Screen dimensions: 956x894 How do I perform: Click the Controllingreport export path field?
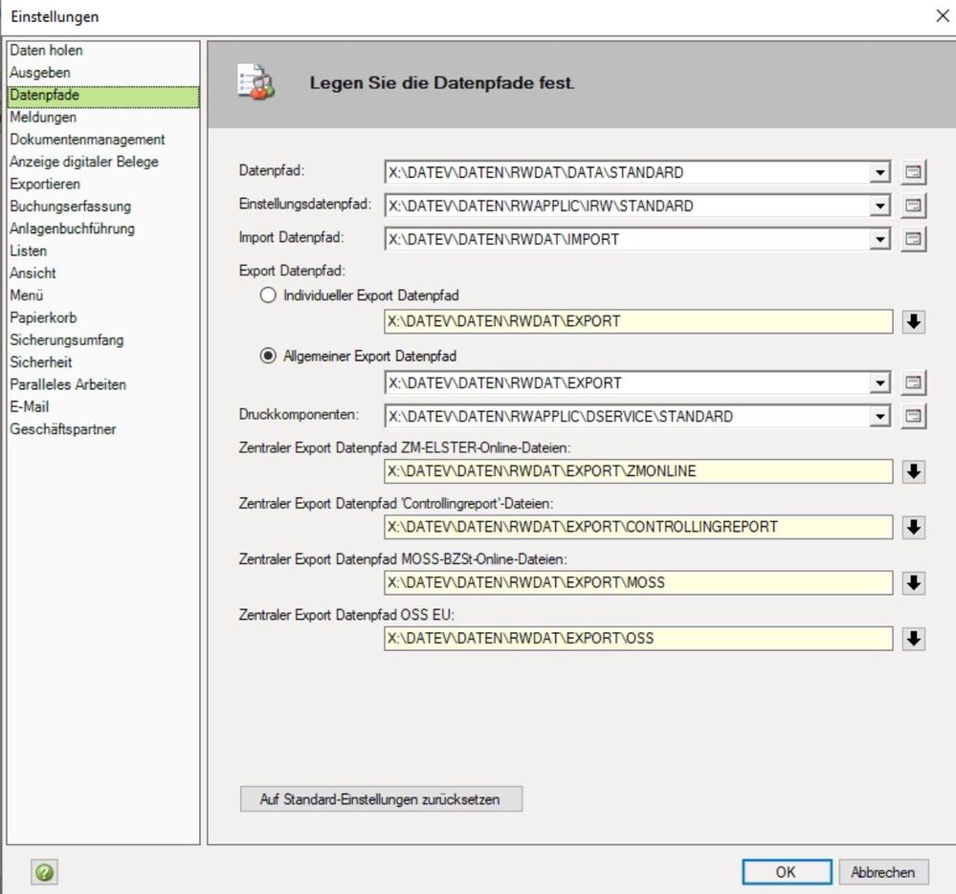(x=638, y=528)
